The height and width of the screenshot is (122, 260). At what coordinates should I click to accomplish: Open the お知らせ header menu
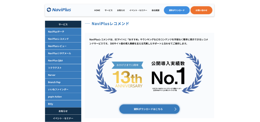click(x=121, y=10)
